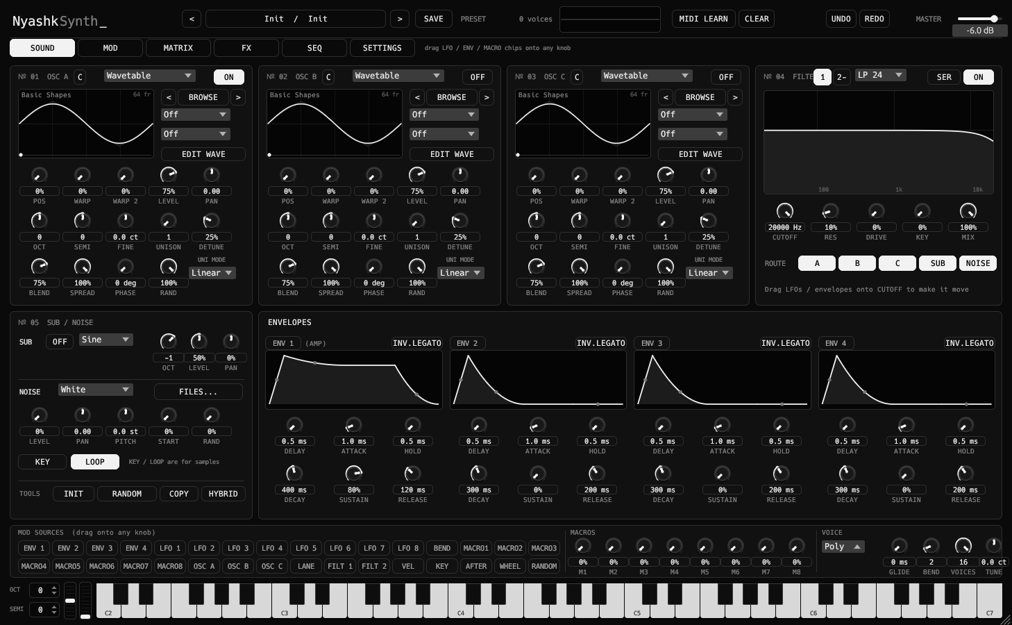This screenshot has height=625, width=1012.
Task: Click the GLIDE knob in Voice section
Action: [x=899, y=547]
